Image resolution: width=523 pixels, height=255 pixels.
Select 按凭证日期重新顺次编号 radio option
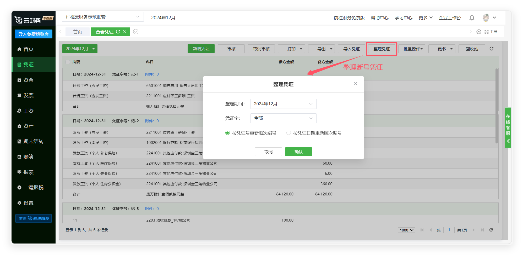tap(288, 133)
